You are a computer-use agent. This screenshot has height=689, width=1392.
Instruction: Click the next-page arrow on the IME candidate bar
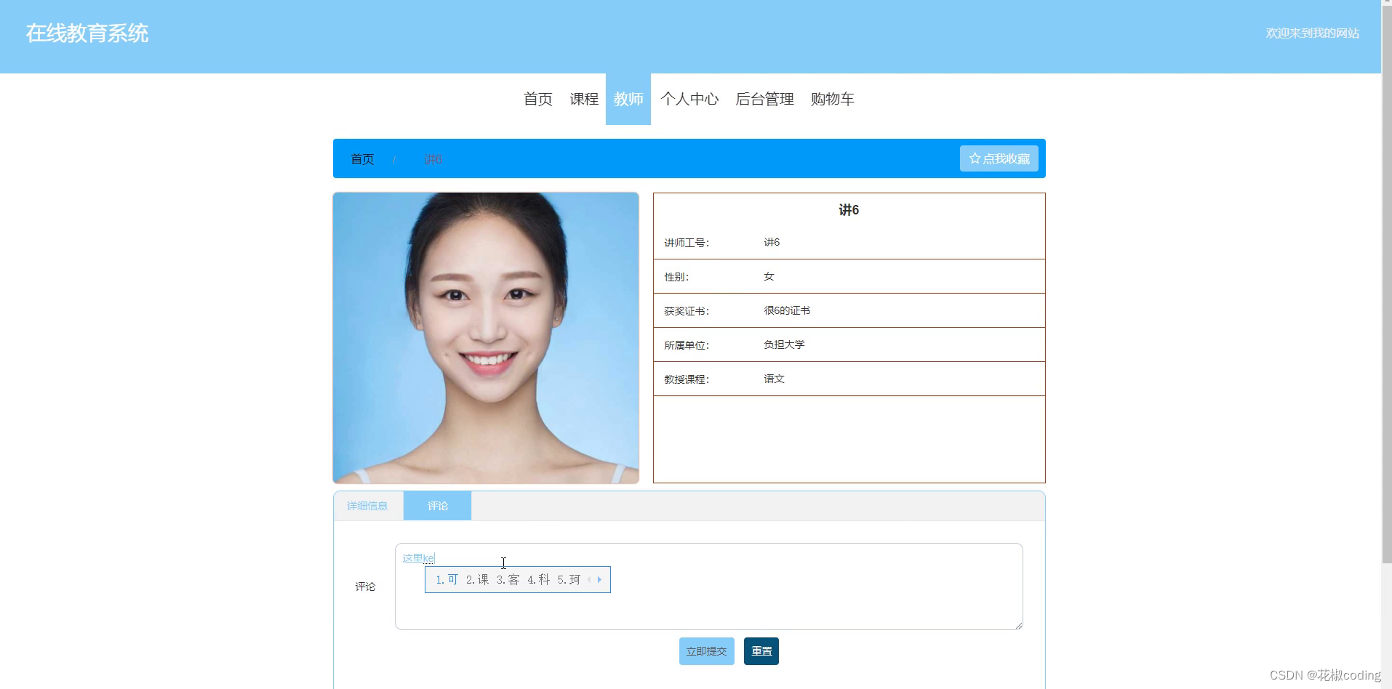[599, 579]
